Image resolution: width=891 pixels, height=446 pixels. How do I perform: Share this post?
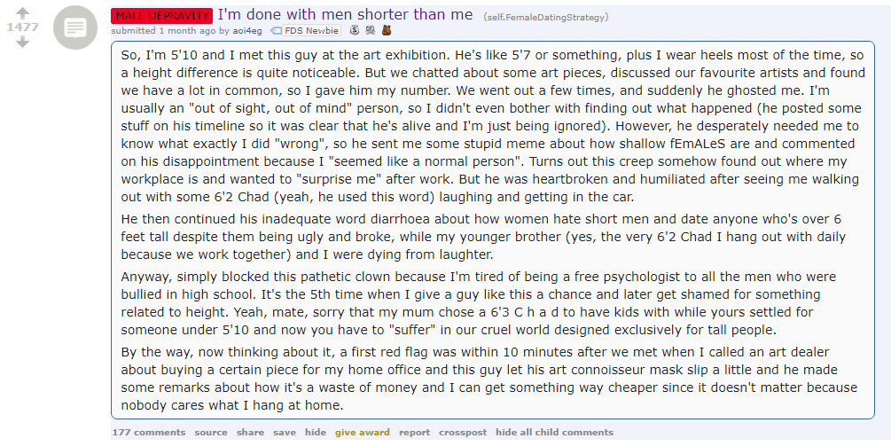coord(250,433)
